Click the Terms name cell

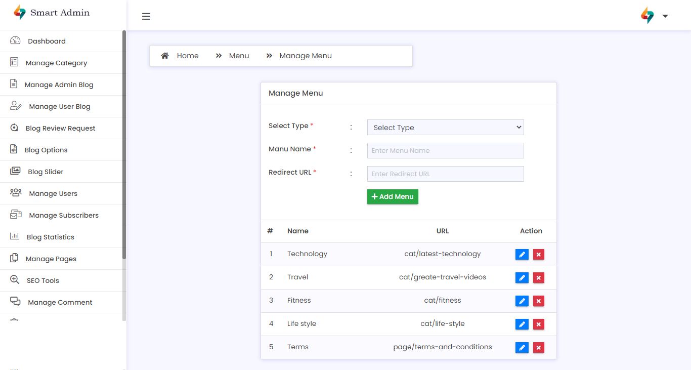point(298,347)
